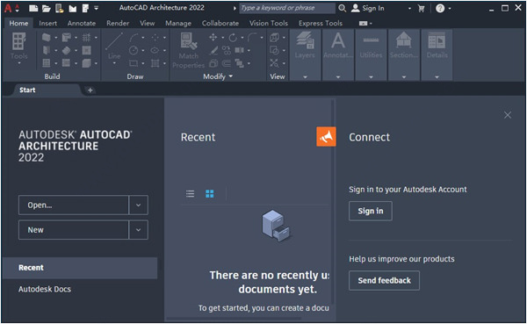
Task: Click the Sign in button under Connect
Action: pos(371,211)
